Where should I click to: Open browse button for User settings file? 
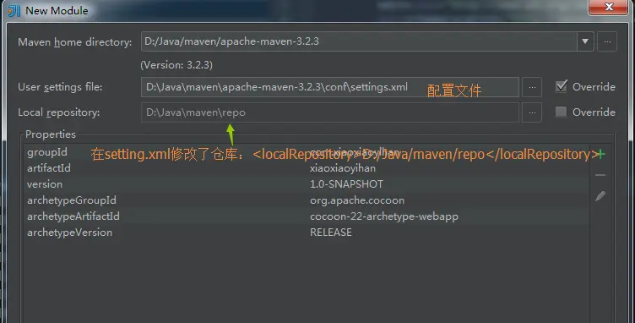coord(532,87)
